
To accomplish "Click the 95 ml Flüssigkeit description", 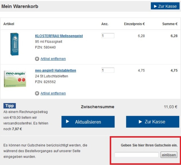I will pos(49,41).
